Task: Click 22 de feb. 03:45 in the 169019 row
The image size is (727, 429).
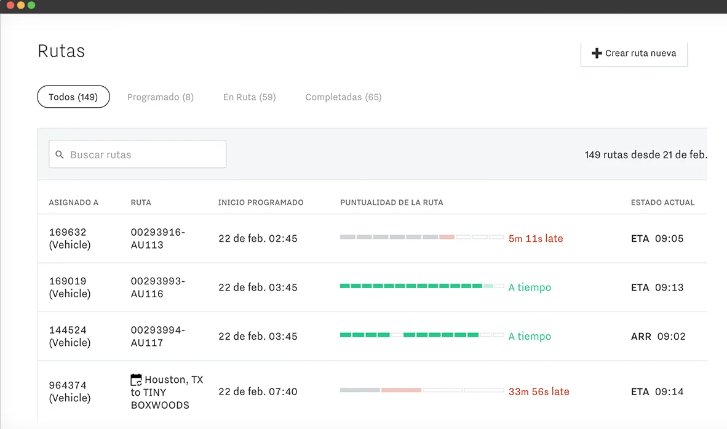Action: pos(258,287)
